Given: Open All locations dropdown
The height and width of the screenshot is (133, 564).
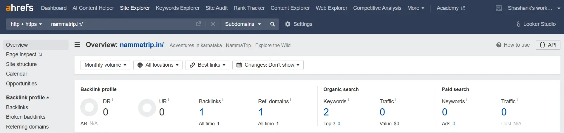Looking at the screenshot, I should point(158,65).
